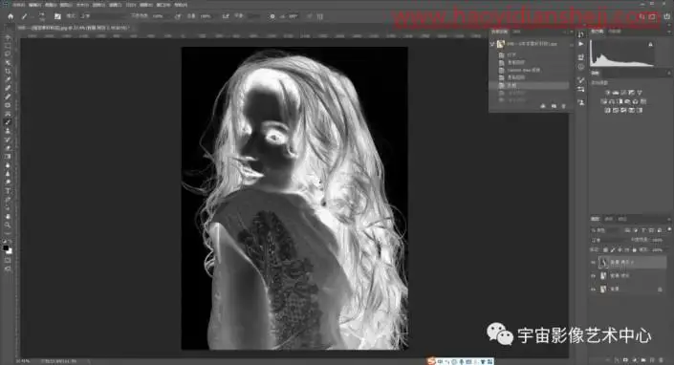
Task: Click the Home icon in options bar
Action: pos(11,16)
